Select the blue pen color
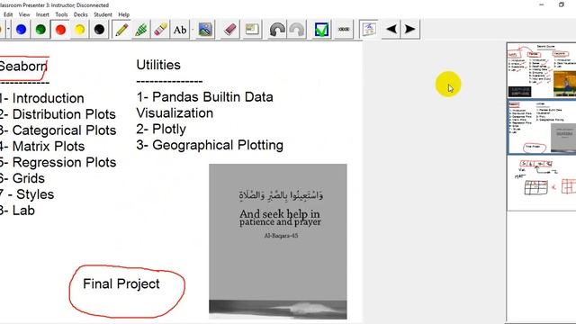576x324 pixels. pos(21,30)
